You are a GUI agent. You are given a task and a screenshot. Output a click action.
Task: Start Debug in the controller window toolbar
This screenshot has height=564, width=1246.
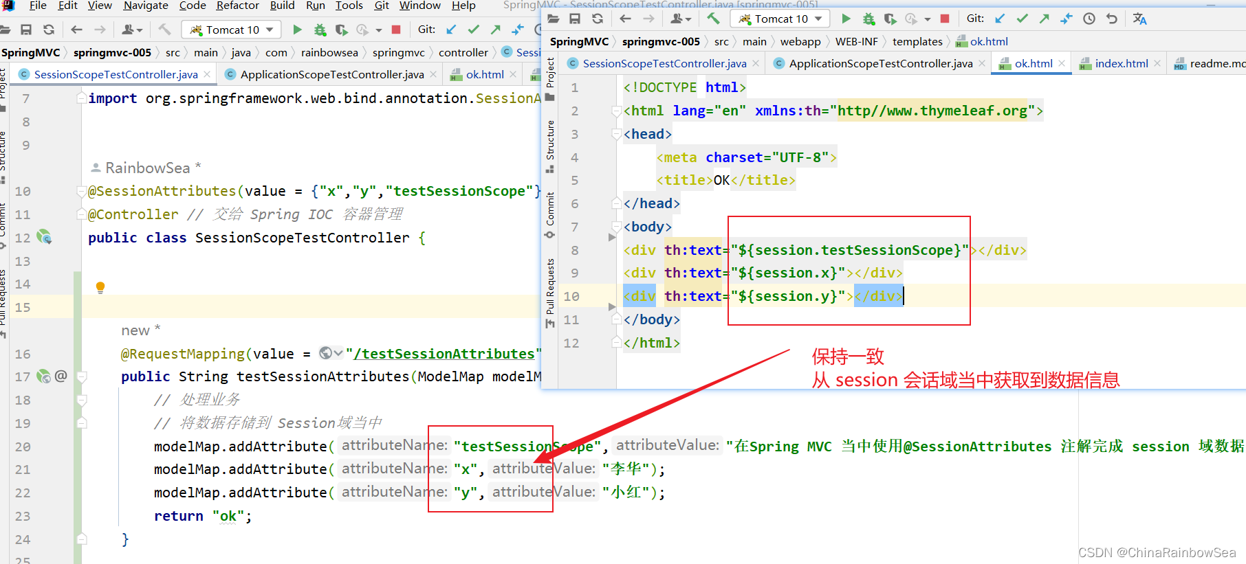[x=320, y=30]
